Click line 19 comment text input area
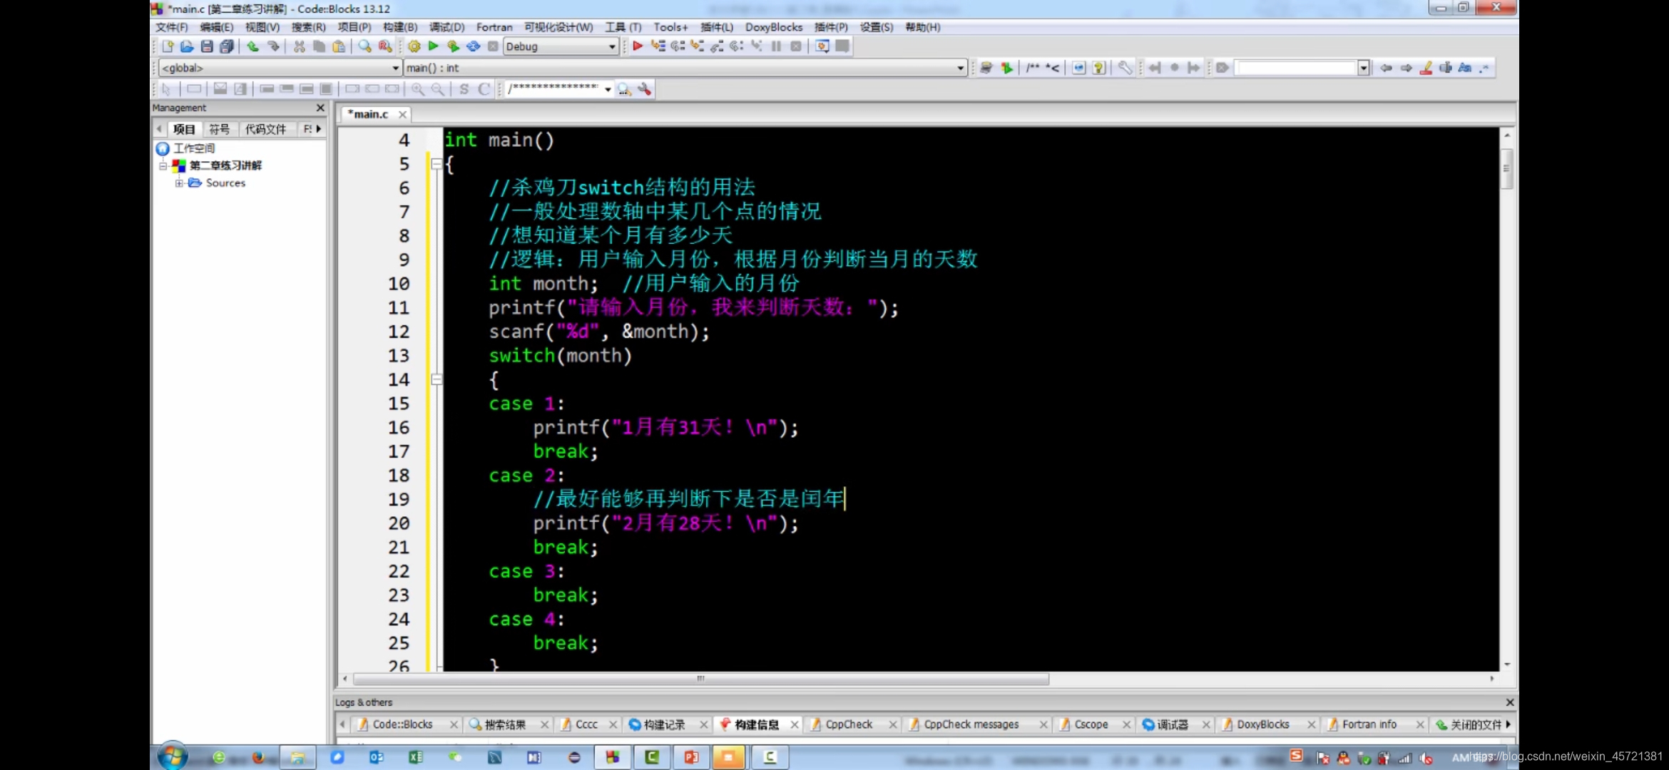 tap(688, 499)
